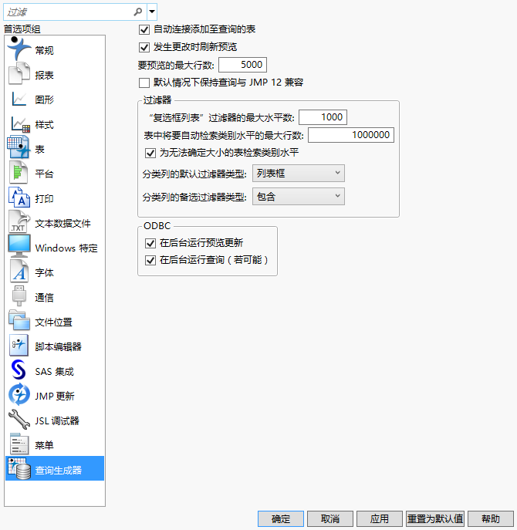This screenshot has width=517, height=530.
Task: Open the 文本数据文件 TXT icon
Action: pyautogui.click(x=19, y=221)
